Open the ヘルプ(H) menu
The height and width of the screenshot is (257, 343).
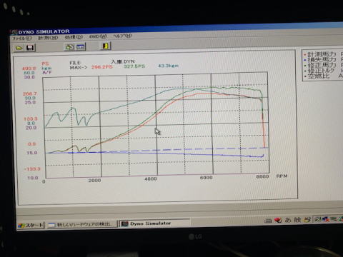(x=122, y=36)
